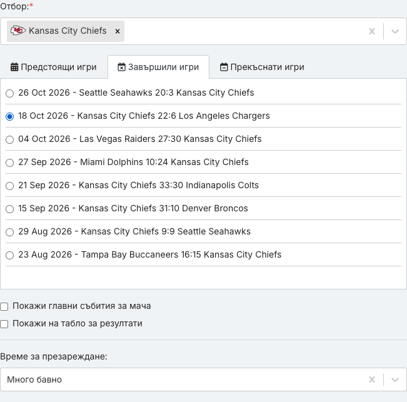Open the Прекъснати игри tab
This screenshot has height=402, width=407.
point(262,67)
